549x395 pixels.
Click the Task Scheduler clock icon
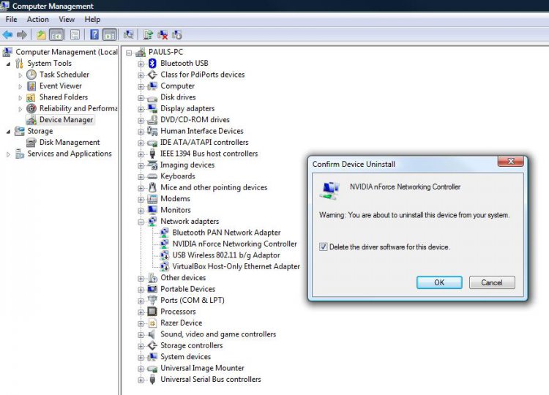[x=31, y=75]
